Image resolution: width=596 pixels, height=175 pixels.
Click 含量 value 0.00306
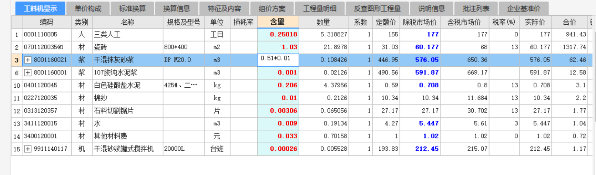tap(278, 111)
